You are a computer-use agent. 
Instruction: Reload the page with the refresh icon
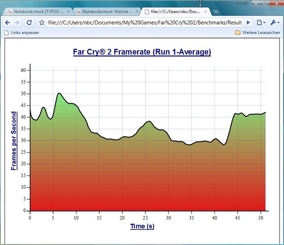click(x=29, y=22)
